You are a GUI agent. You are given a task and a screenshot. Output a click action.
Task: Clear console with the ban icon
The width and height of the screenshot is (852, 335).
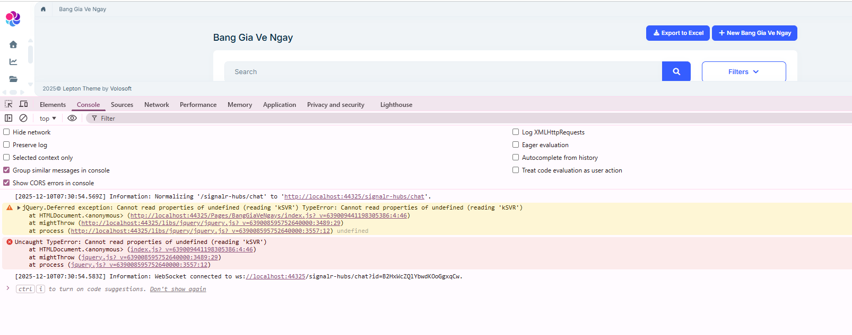(23, 118)
